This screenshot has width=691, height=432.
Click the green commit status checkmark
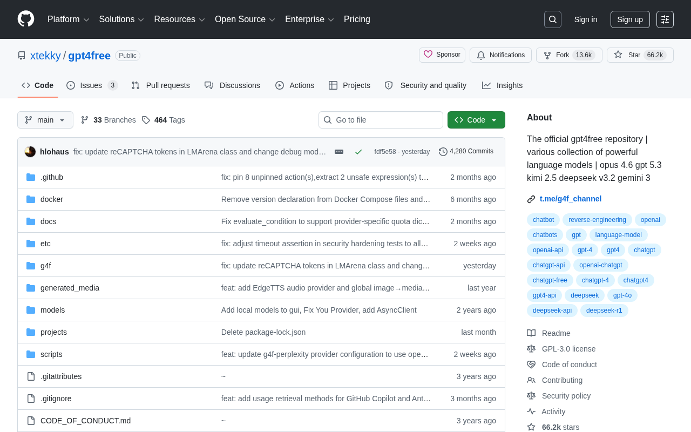tap(358, 152)
